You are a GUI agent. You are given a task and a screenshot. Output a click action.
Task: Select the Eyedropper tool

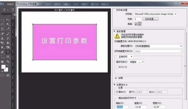pos(8,29)
